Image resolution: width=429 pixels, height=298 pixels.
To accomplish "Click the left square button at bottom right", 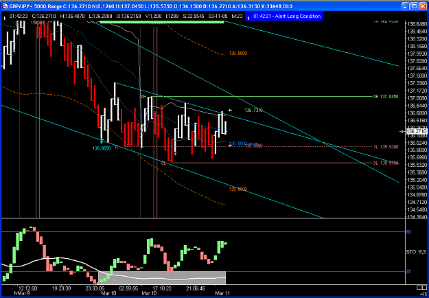I will [x=419, y=287].
